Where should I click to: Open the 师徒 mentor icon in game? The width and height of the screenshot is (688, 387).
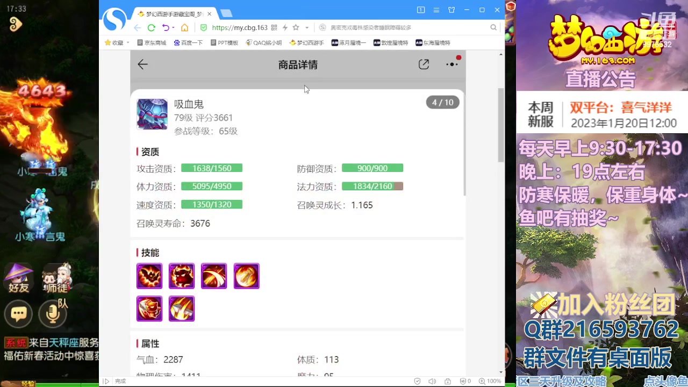click(x=56, y=278)
